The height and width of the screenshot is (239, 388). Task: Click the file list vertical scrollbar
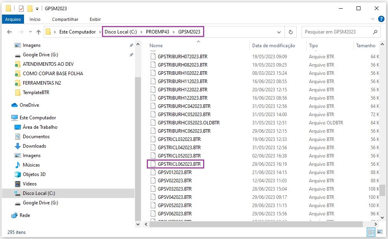point(382,190)
